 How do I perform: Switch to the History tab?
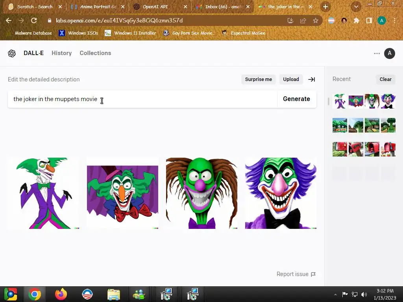click(x=62, y=53)
